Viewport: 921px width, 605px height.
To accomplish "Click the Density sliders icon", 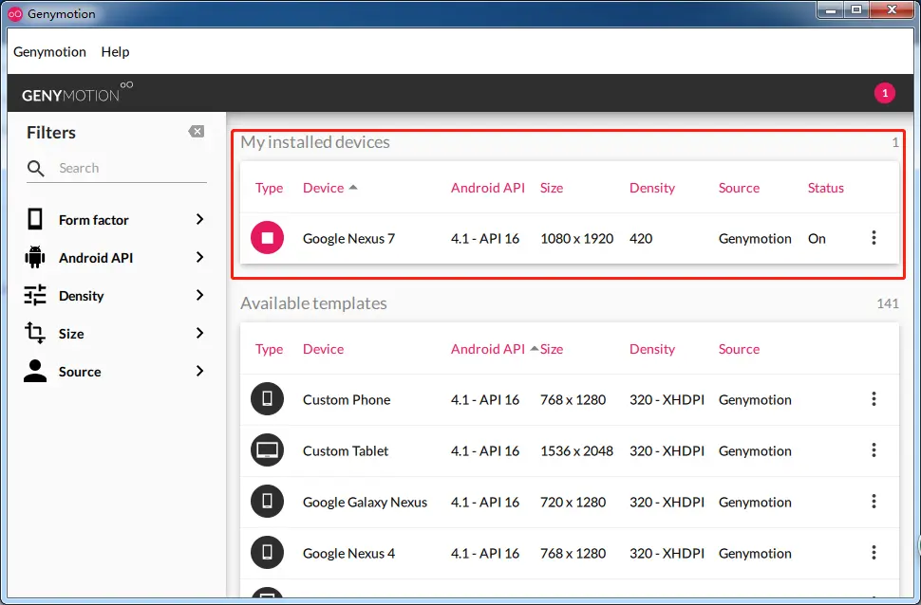I will 35,295.
